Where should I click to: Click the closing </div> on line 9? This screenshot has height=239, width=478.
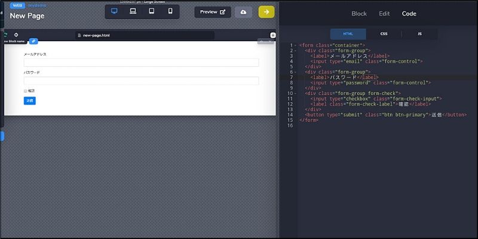point(312,88)
